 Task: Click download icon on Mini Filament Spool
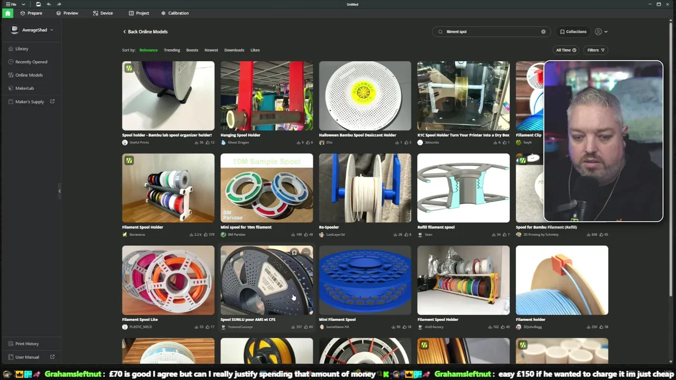(394, 327)
